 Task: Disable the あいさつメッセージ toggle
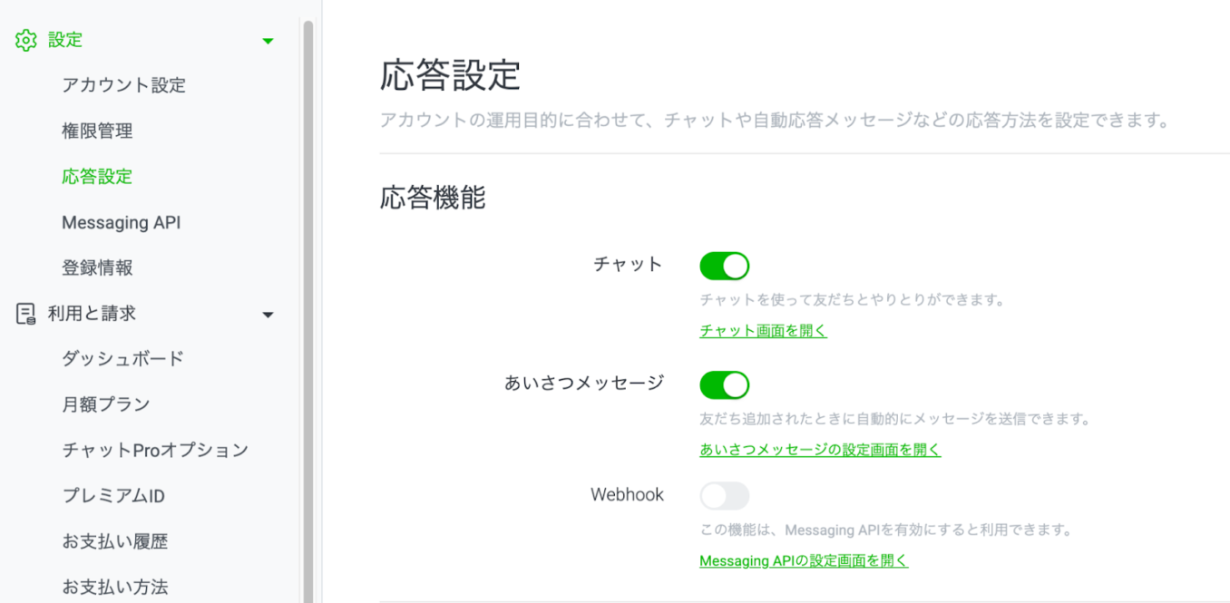724,384
